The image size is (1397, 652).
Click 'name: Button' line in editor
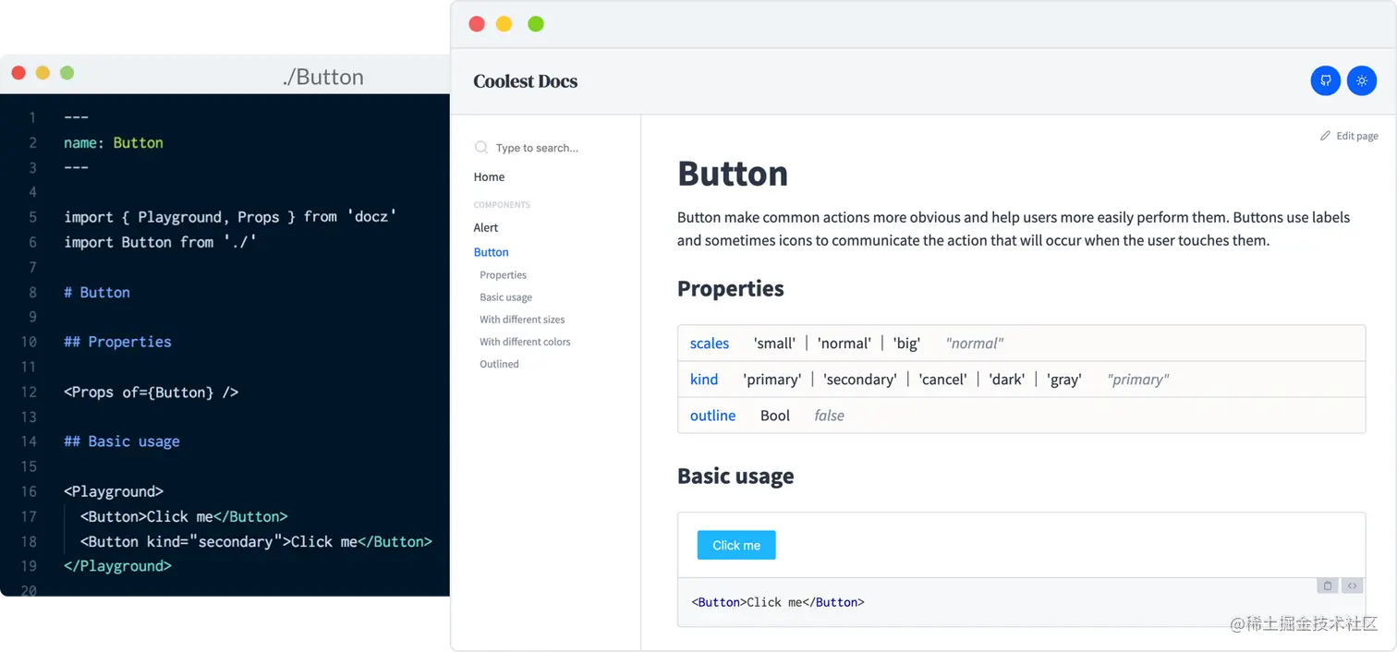click(x=114, y=142)
